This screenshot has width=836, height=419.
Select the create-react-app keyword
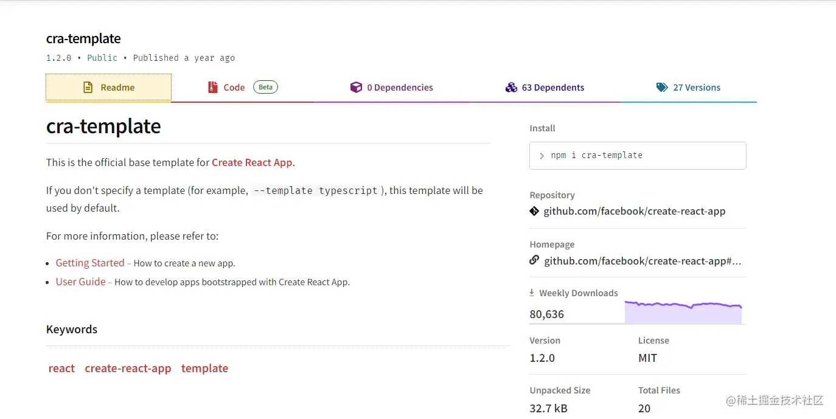(x=128, y=369)
